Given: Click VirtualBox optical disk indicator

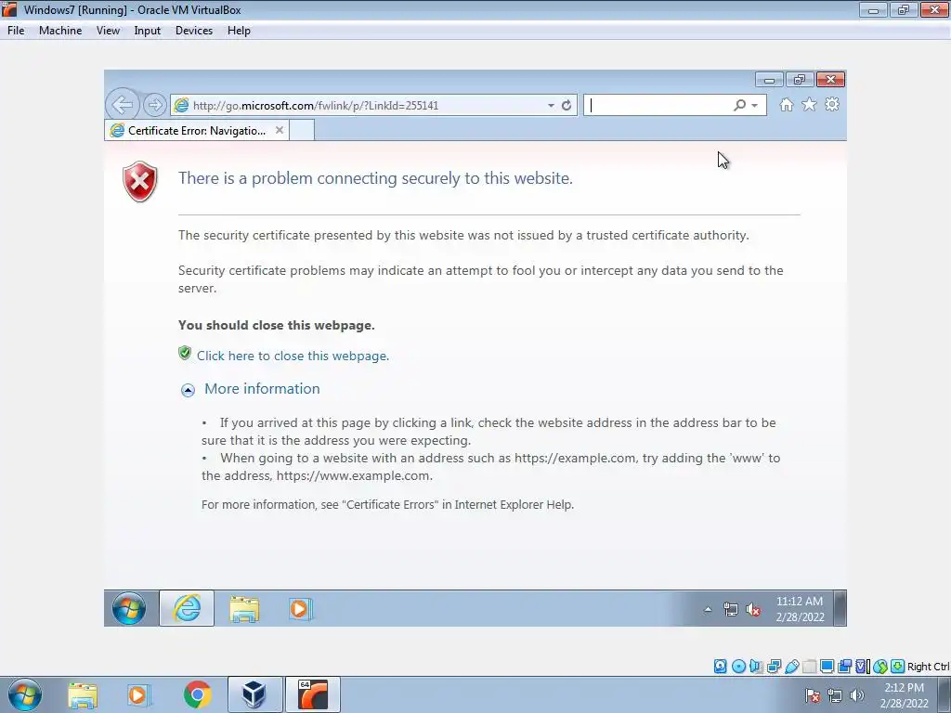Looking at the screenshot, I should coord(738,667).
